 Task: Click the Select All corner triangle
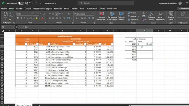tap(2, 31)
